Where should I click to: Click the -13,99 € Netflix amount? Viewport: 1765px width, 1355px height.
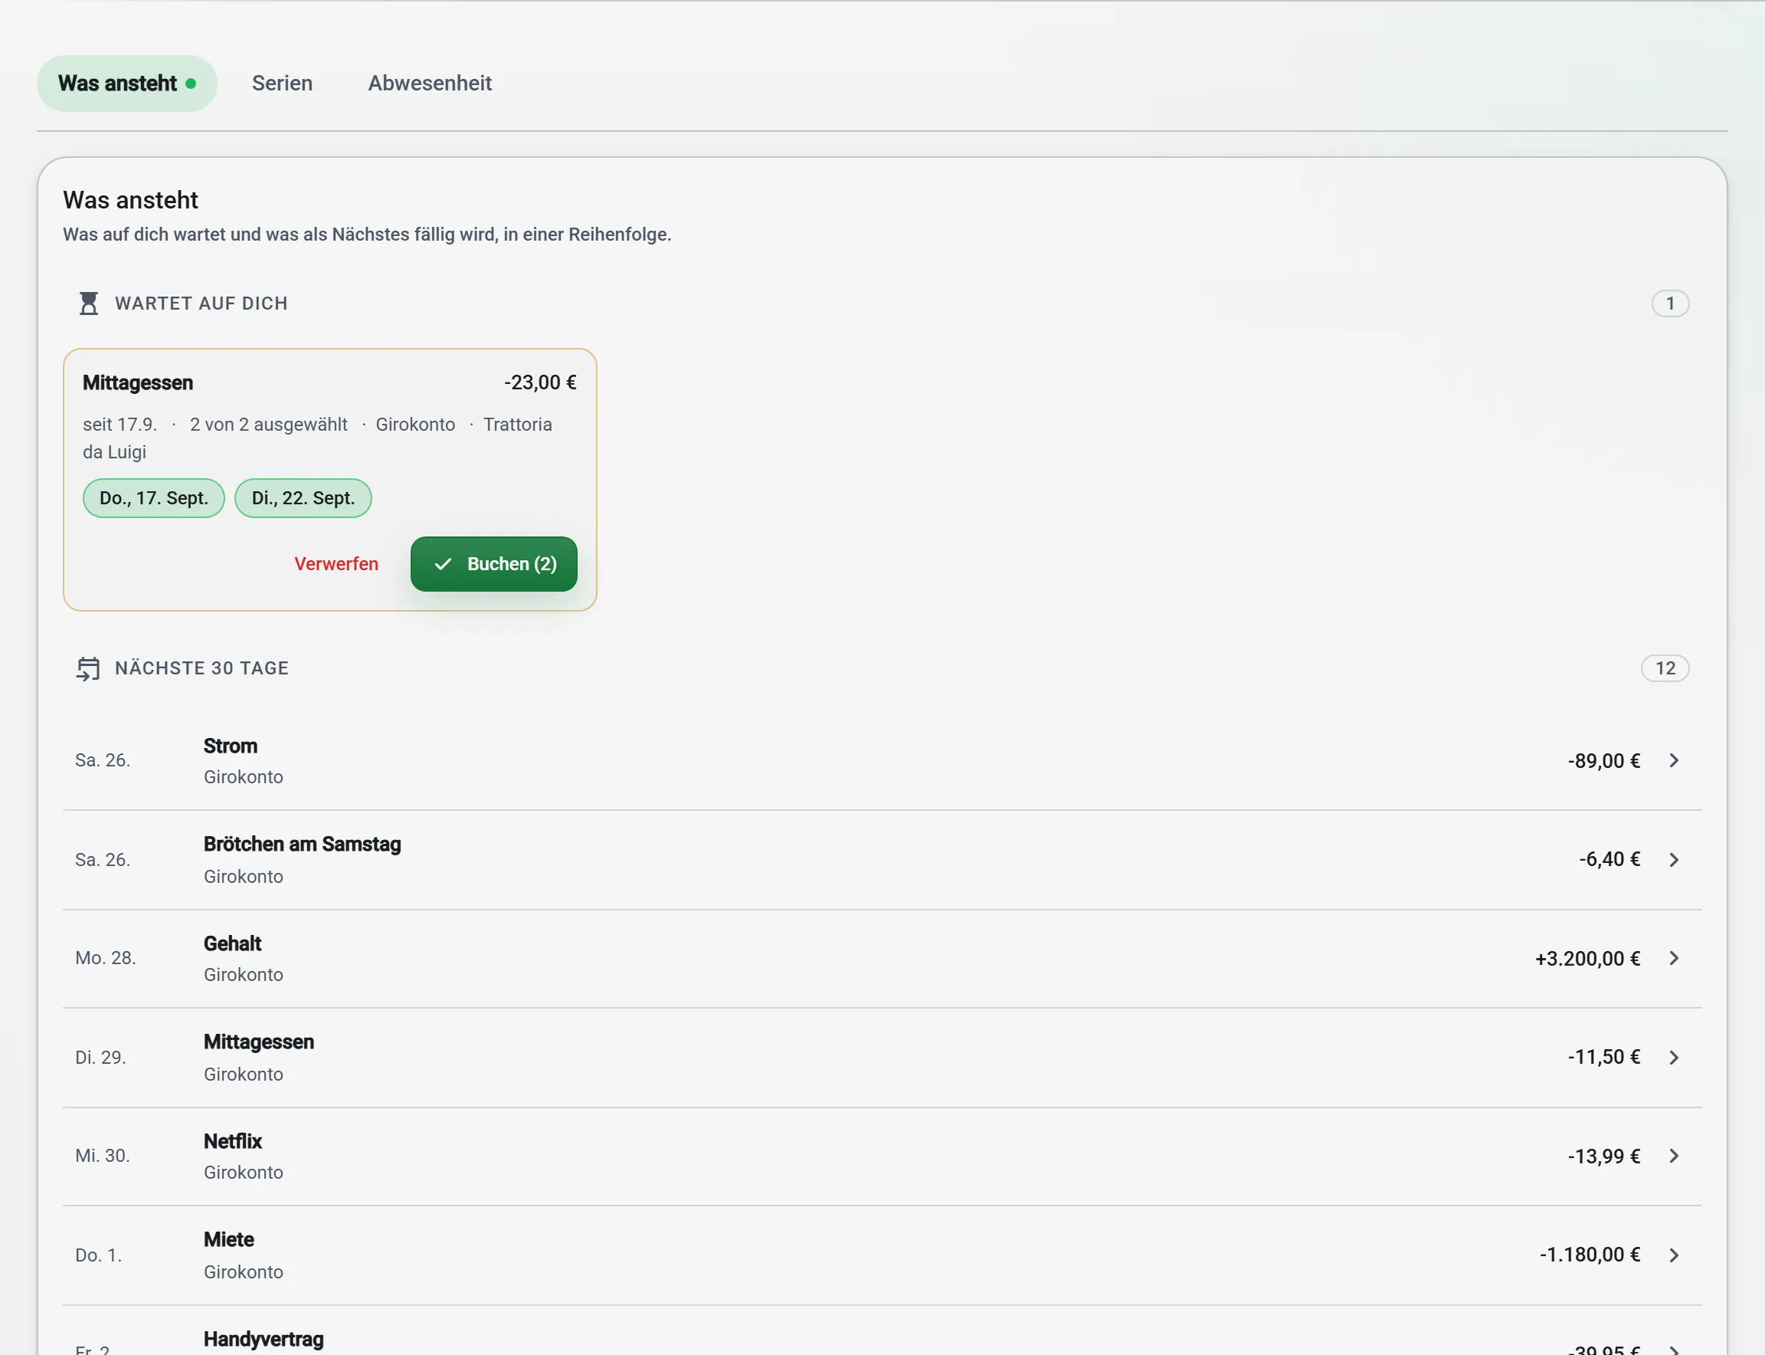click(1603, 1156)
